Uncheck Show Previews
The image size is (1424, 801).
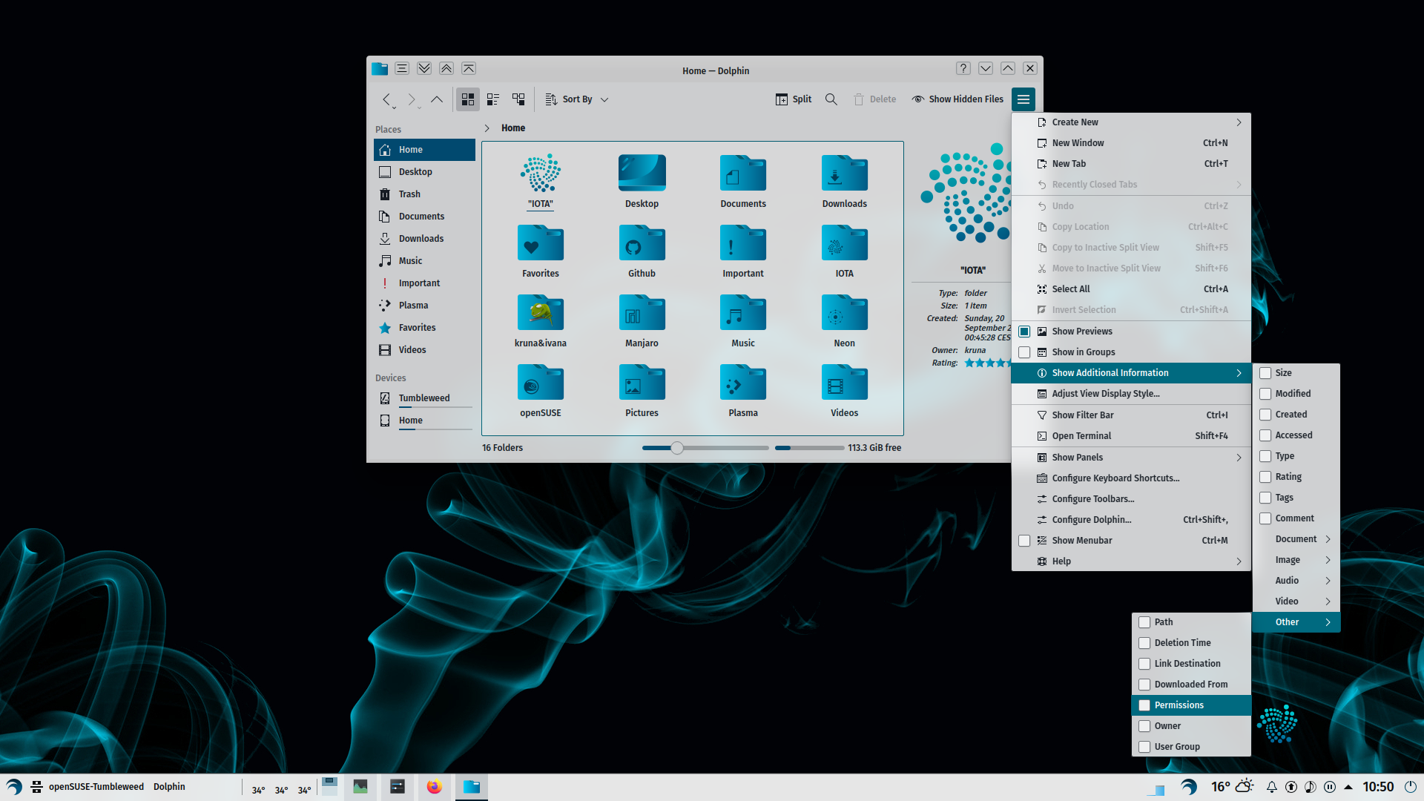coord(1024,332)
